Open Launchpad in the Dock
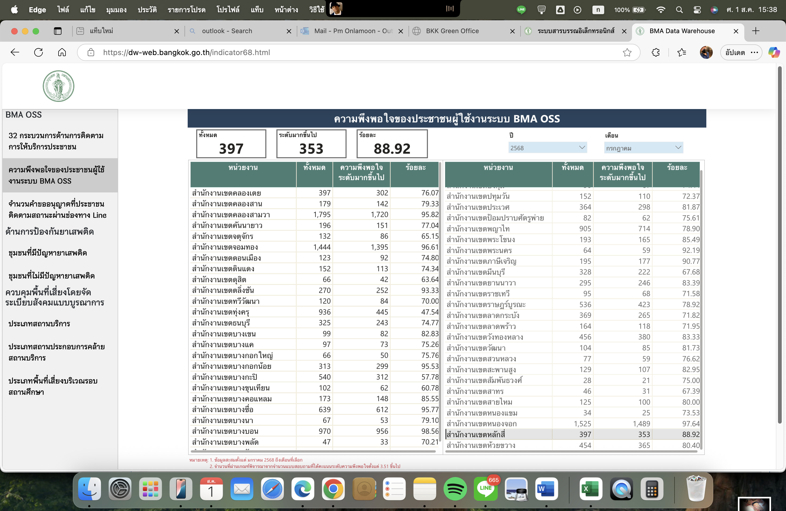This screenshot has height=511, width=786. [150, 489]
